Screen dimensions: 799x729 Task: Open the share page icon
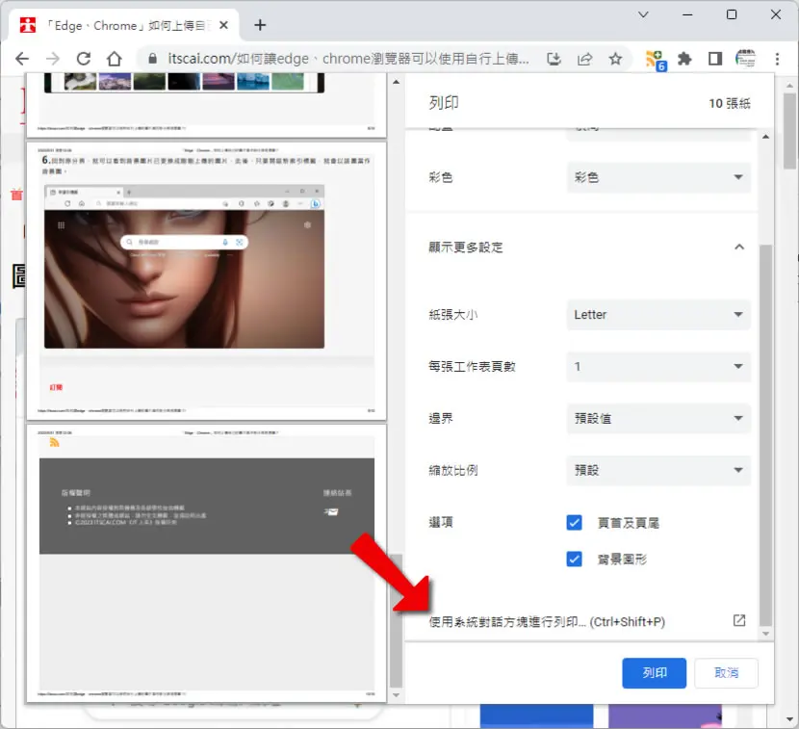coord(585,59)
